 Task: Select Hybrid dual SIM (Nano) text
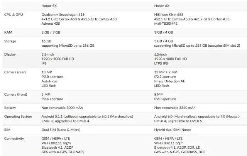(x=173, y=130)
